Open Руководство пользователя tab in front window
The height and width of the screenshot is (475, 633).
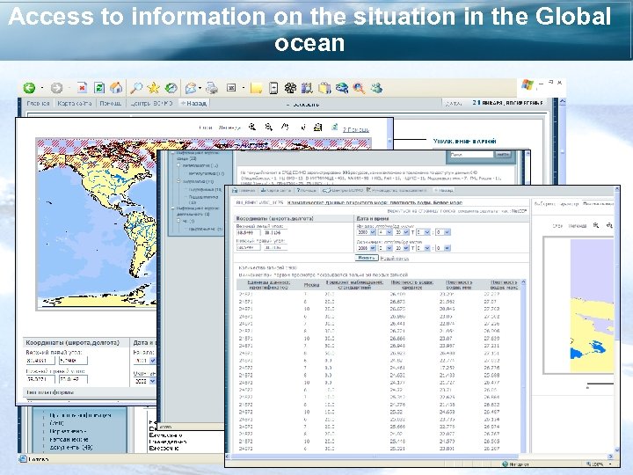[397, 190]
